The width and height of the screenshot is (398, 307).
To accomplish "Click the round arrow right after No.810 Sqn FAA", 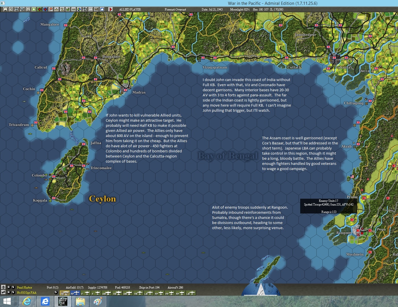I will [x=56, y=292].
